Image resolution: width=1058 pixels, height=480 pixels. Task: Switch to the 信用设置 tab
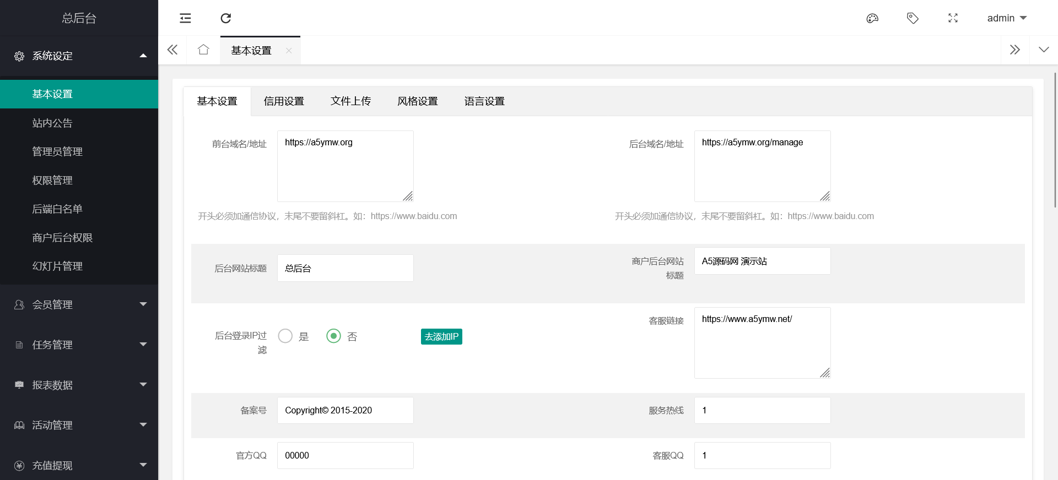(x=284, y=101)
